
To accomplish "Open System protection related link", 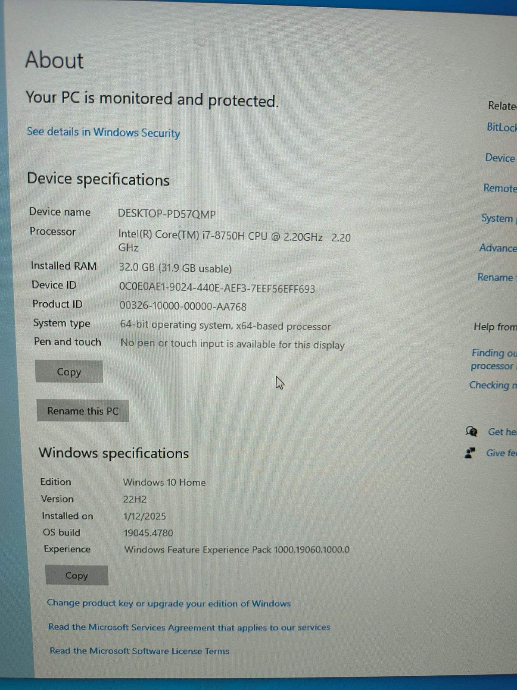I will pyautogui.click(x=498, y=218).
